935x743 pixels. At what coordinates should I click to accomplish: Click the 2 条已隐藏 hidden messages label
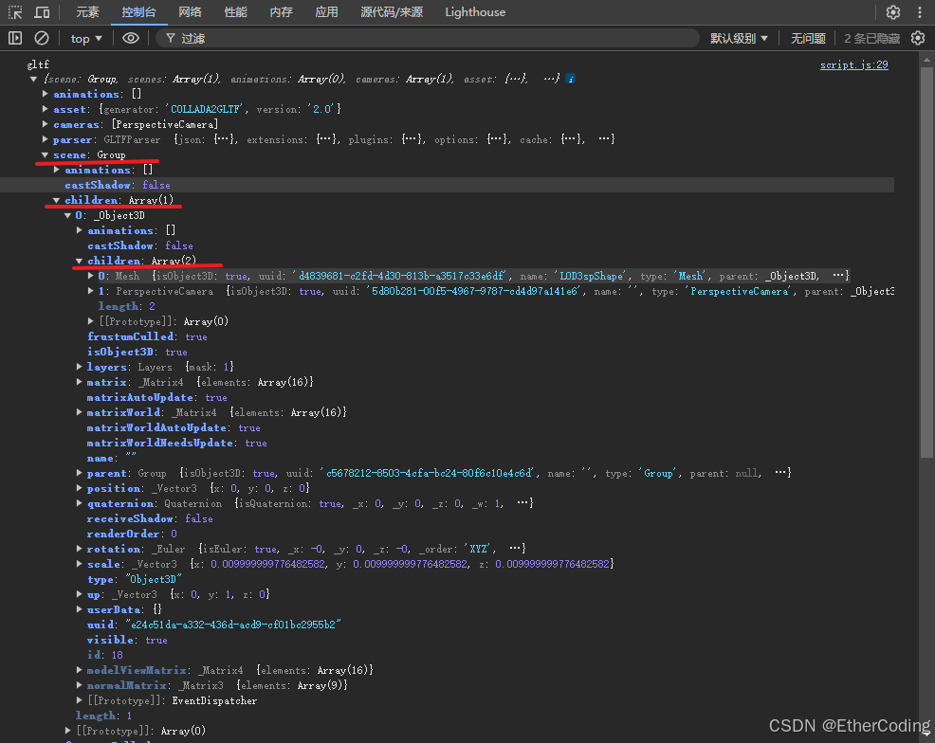coord(871,38)
